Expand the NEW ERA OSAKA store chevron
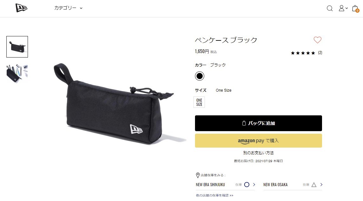Screen dimensions: 363x201 click(x=321, y=185)
